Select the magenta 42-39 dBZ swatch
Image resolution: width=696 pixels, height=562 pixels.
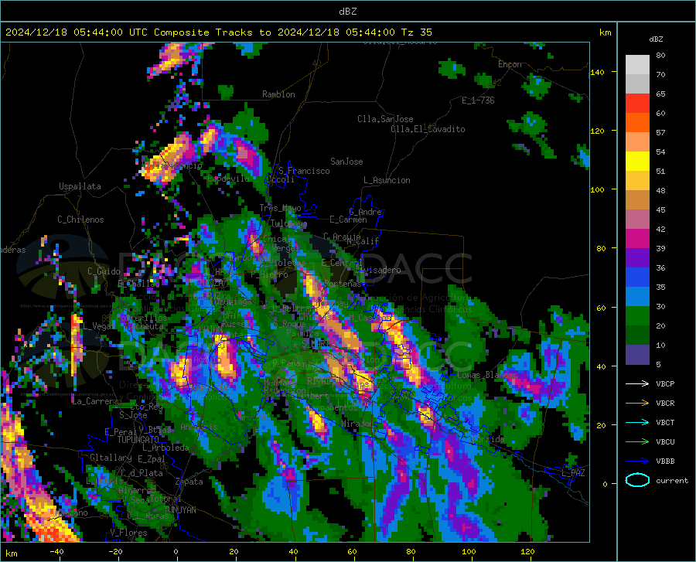[x=637, y=239]
